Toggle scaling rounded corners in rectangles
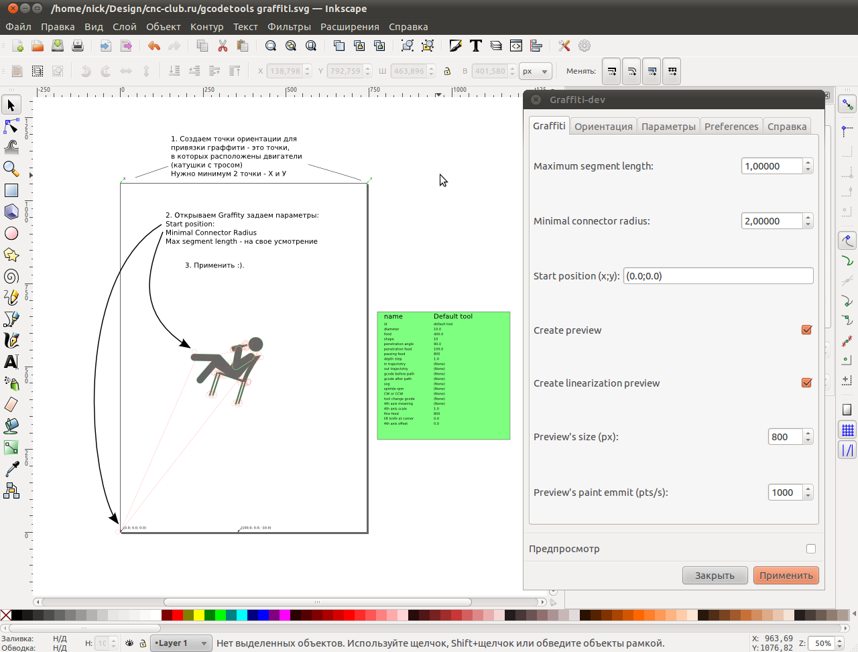 (x=631, y=71)
